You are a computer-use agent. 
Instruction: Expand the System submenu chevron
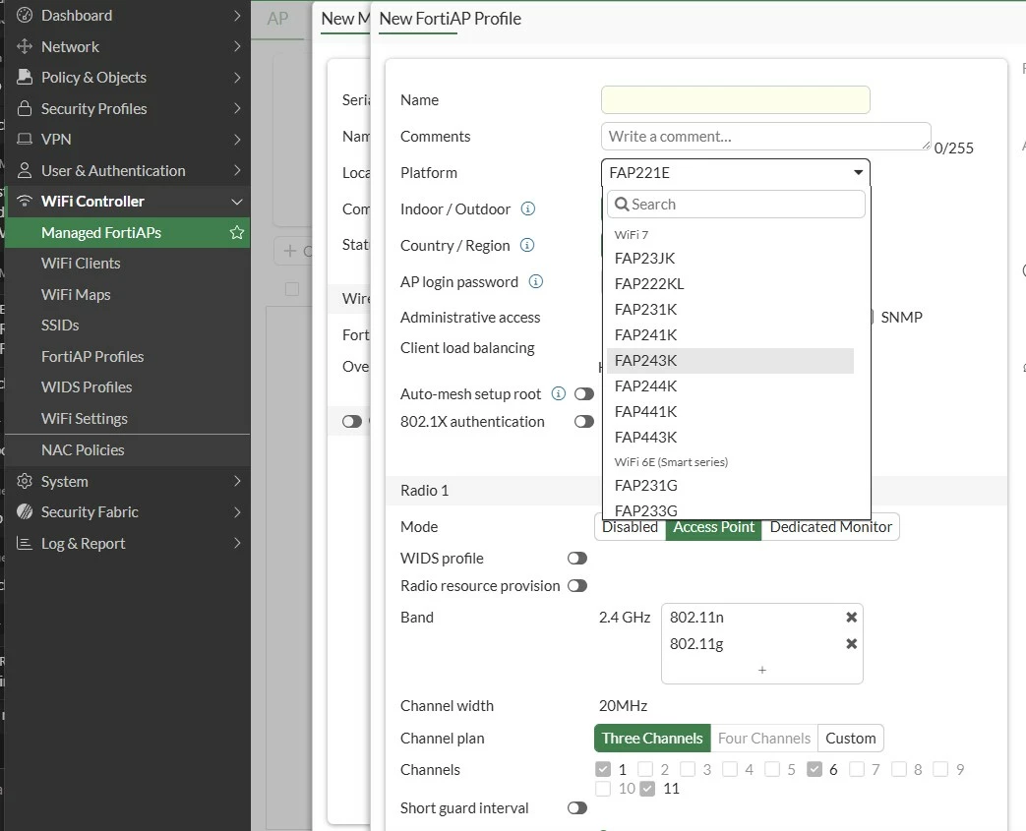tap(237, 481)
